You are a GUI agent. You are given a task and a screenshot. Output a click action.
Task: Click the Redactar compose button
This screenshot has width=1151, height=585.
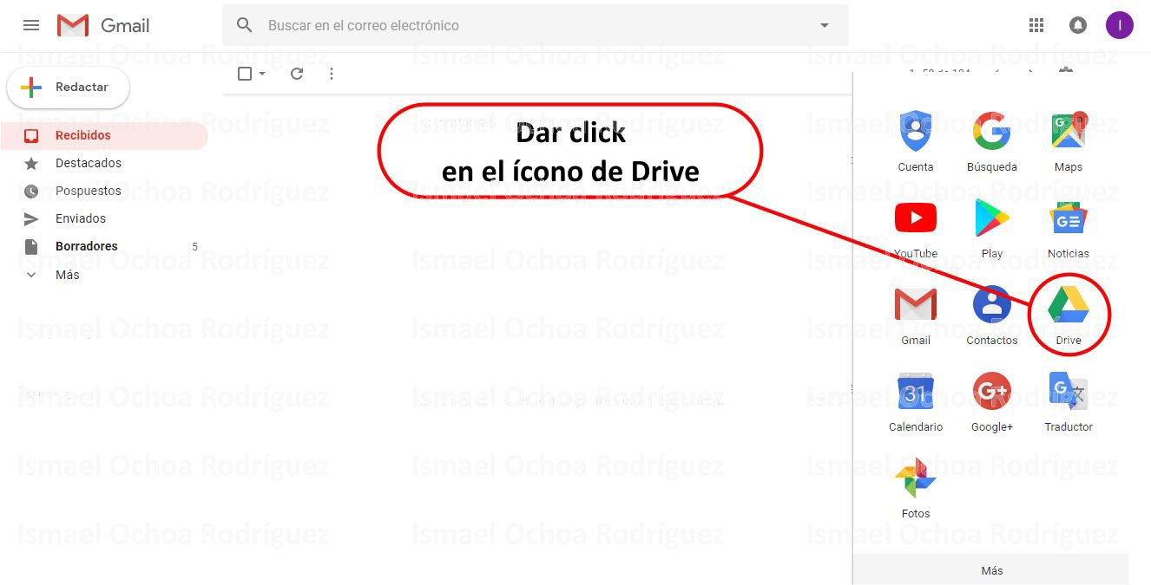[x=68, y=88]
